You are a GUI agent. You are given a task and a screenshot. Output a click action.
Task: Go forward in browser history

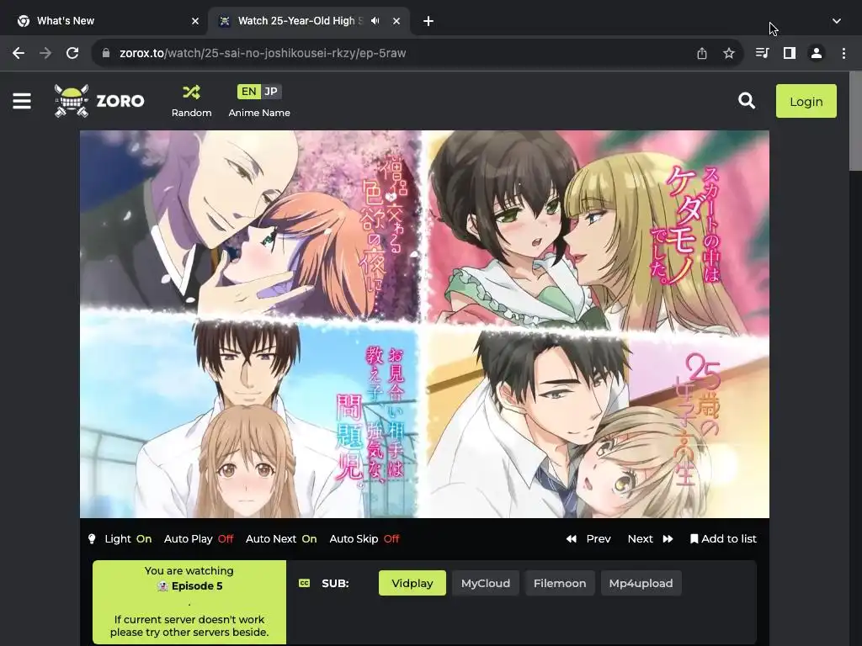(45, 53)
